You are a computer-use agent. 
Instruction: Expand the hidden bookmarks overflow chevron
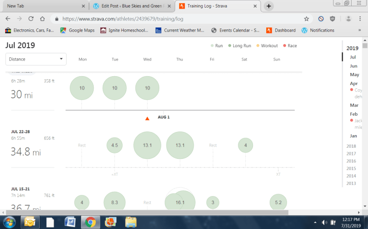360,30
